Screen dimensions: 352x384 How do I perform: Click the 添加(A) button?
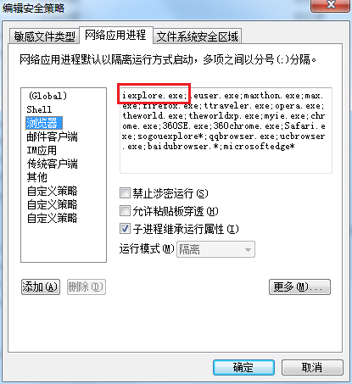[x=41, y=287]
